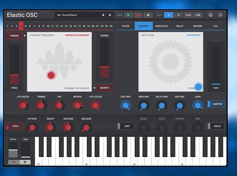Click the GAIN knob
Viewport: 237px width, 176px height.
click(x=197, y=106)
